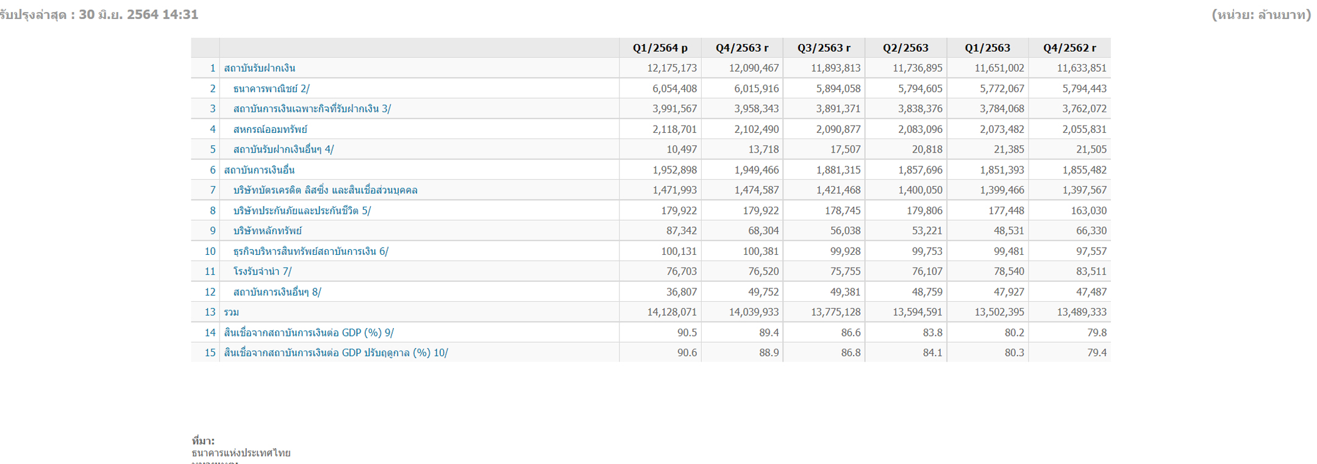Click the Q1/2564 p column header

point(660,48)
